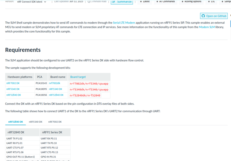This screenshot has height=161, width=231.
Task: Click the UART RTS P1.06 cell
Action: (22, 152)
